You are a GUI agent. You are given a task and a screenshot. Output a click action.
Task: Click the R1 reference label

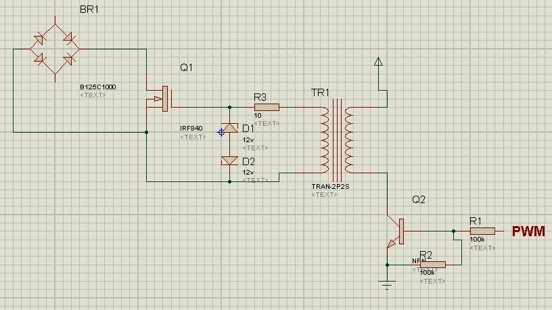coord(476,221)
